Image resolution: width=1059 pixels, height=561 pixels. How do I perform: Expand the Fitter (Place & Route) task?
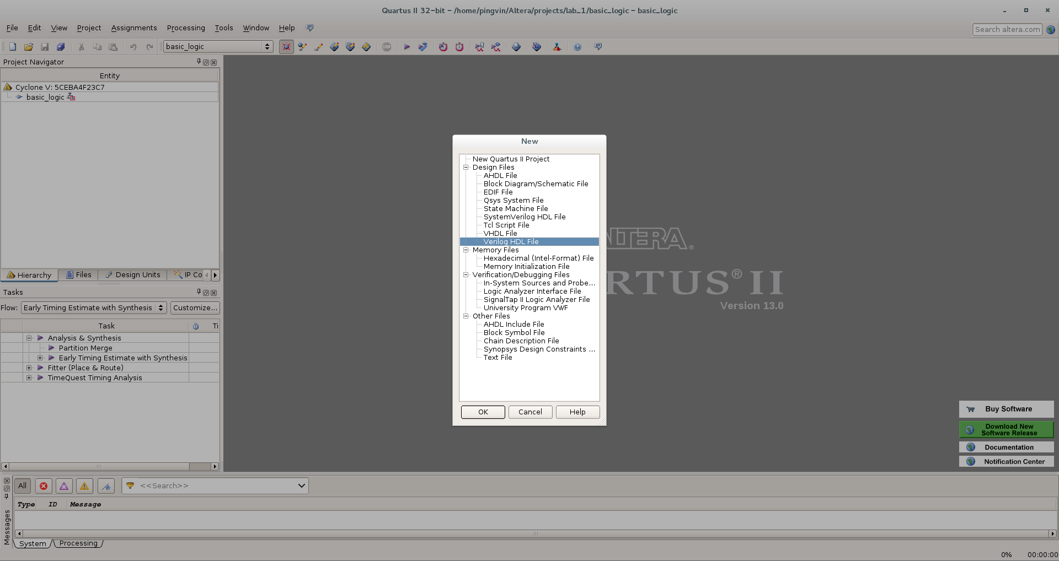[x=29, y=368]
